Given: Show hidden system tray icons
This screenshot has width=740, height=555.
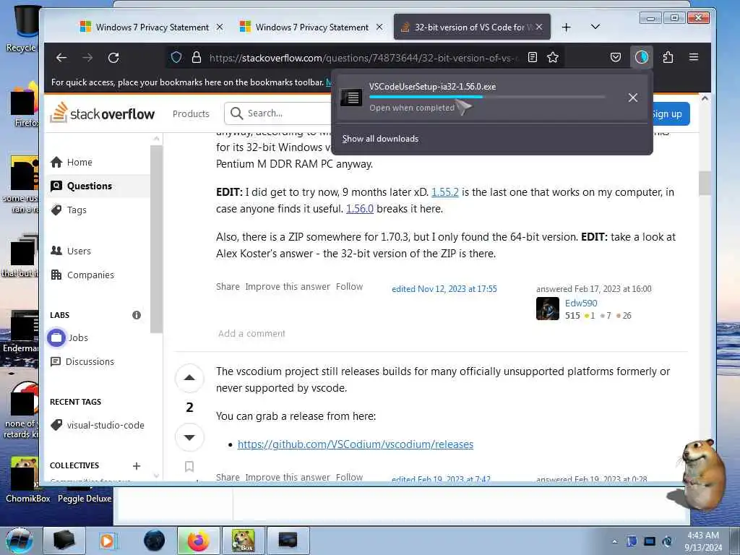Looking at the screenshot, I should [x=614, y=541].
